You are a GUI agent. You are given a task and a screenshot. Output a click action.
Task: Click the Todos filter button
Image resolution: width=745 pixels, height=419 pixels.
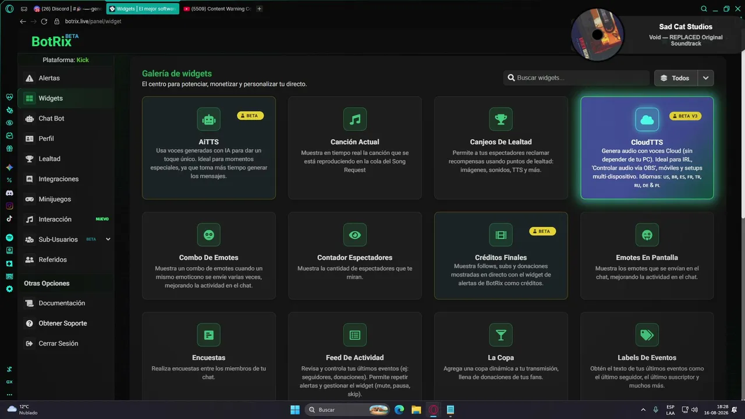pos(675,78)
